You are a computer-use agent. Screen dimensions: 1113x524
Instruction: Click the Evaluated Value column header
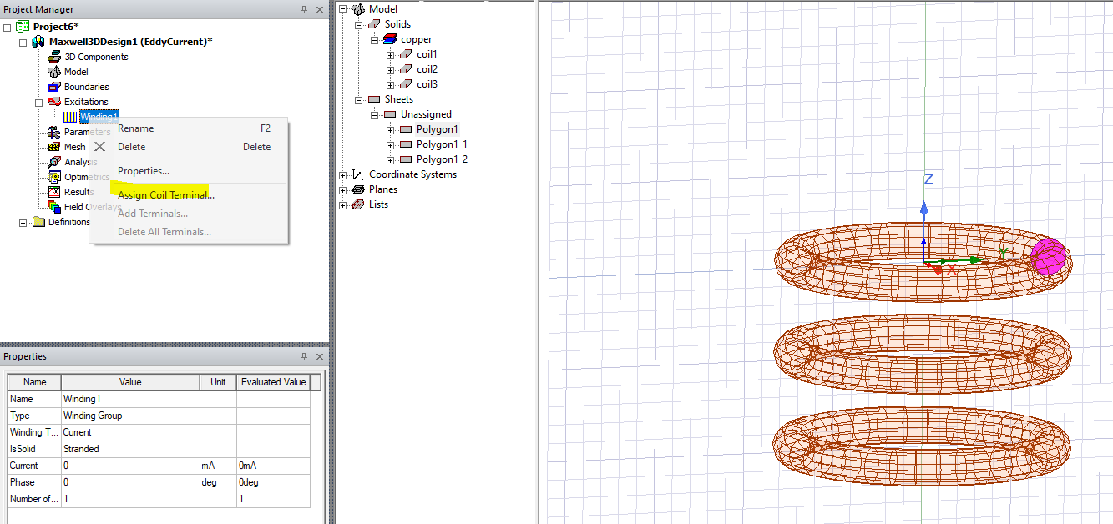pos(273,382)
